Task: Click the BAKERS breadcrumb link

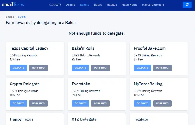Action: 22,17
